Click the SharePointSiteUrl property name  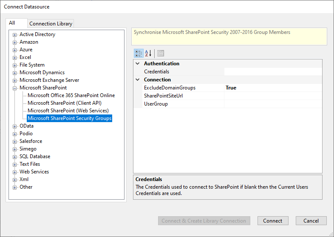point(163,96)
